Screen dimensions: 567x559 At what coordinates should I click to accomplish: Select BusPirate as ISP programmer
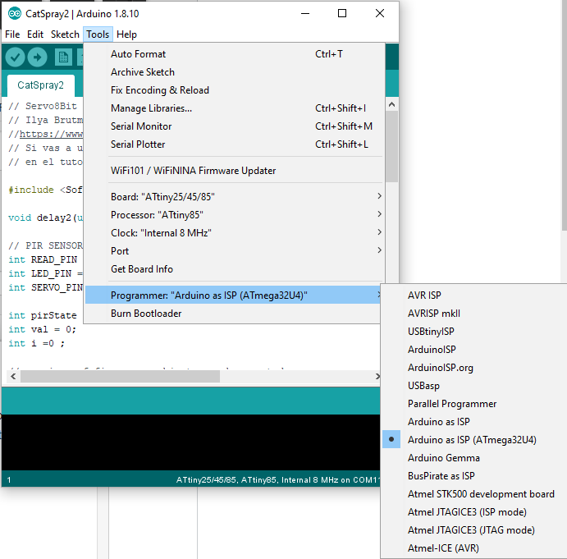tap(474, 476)
